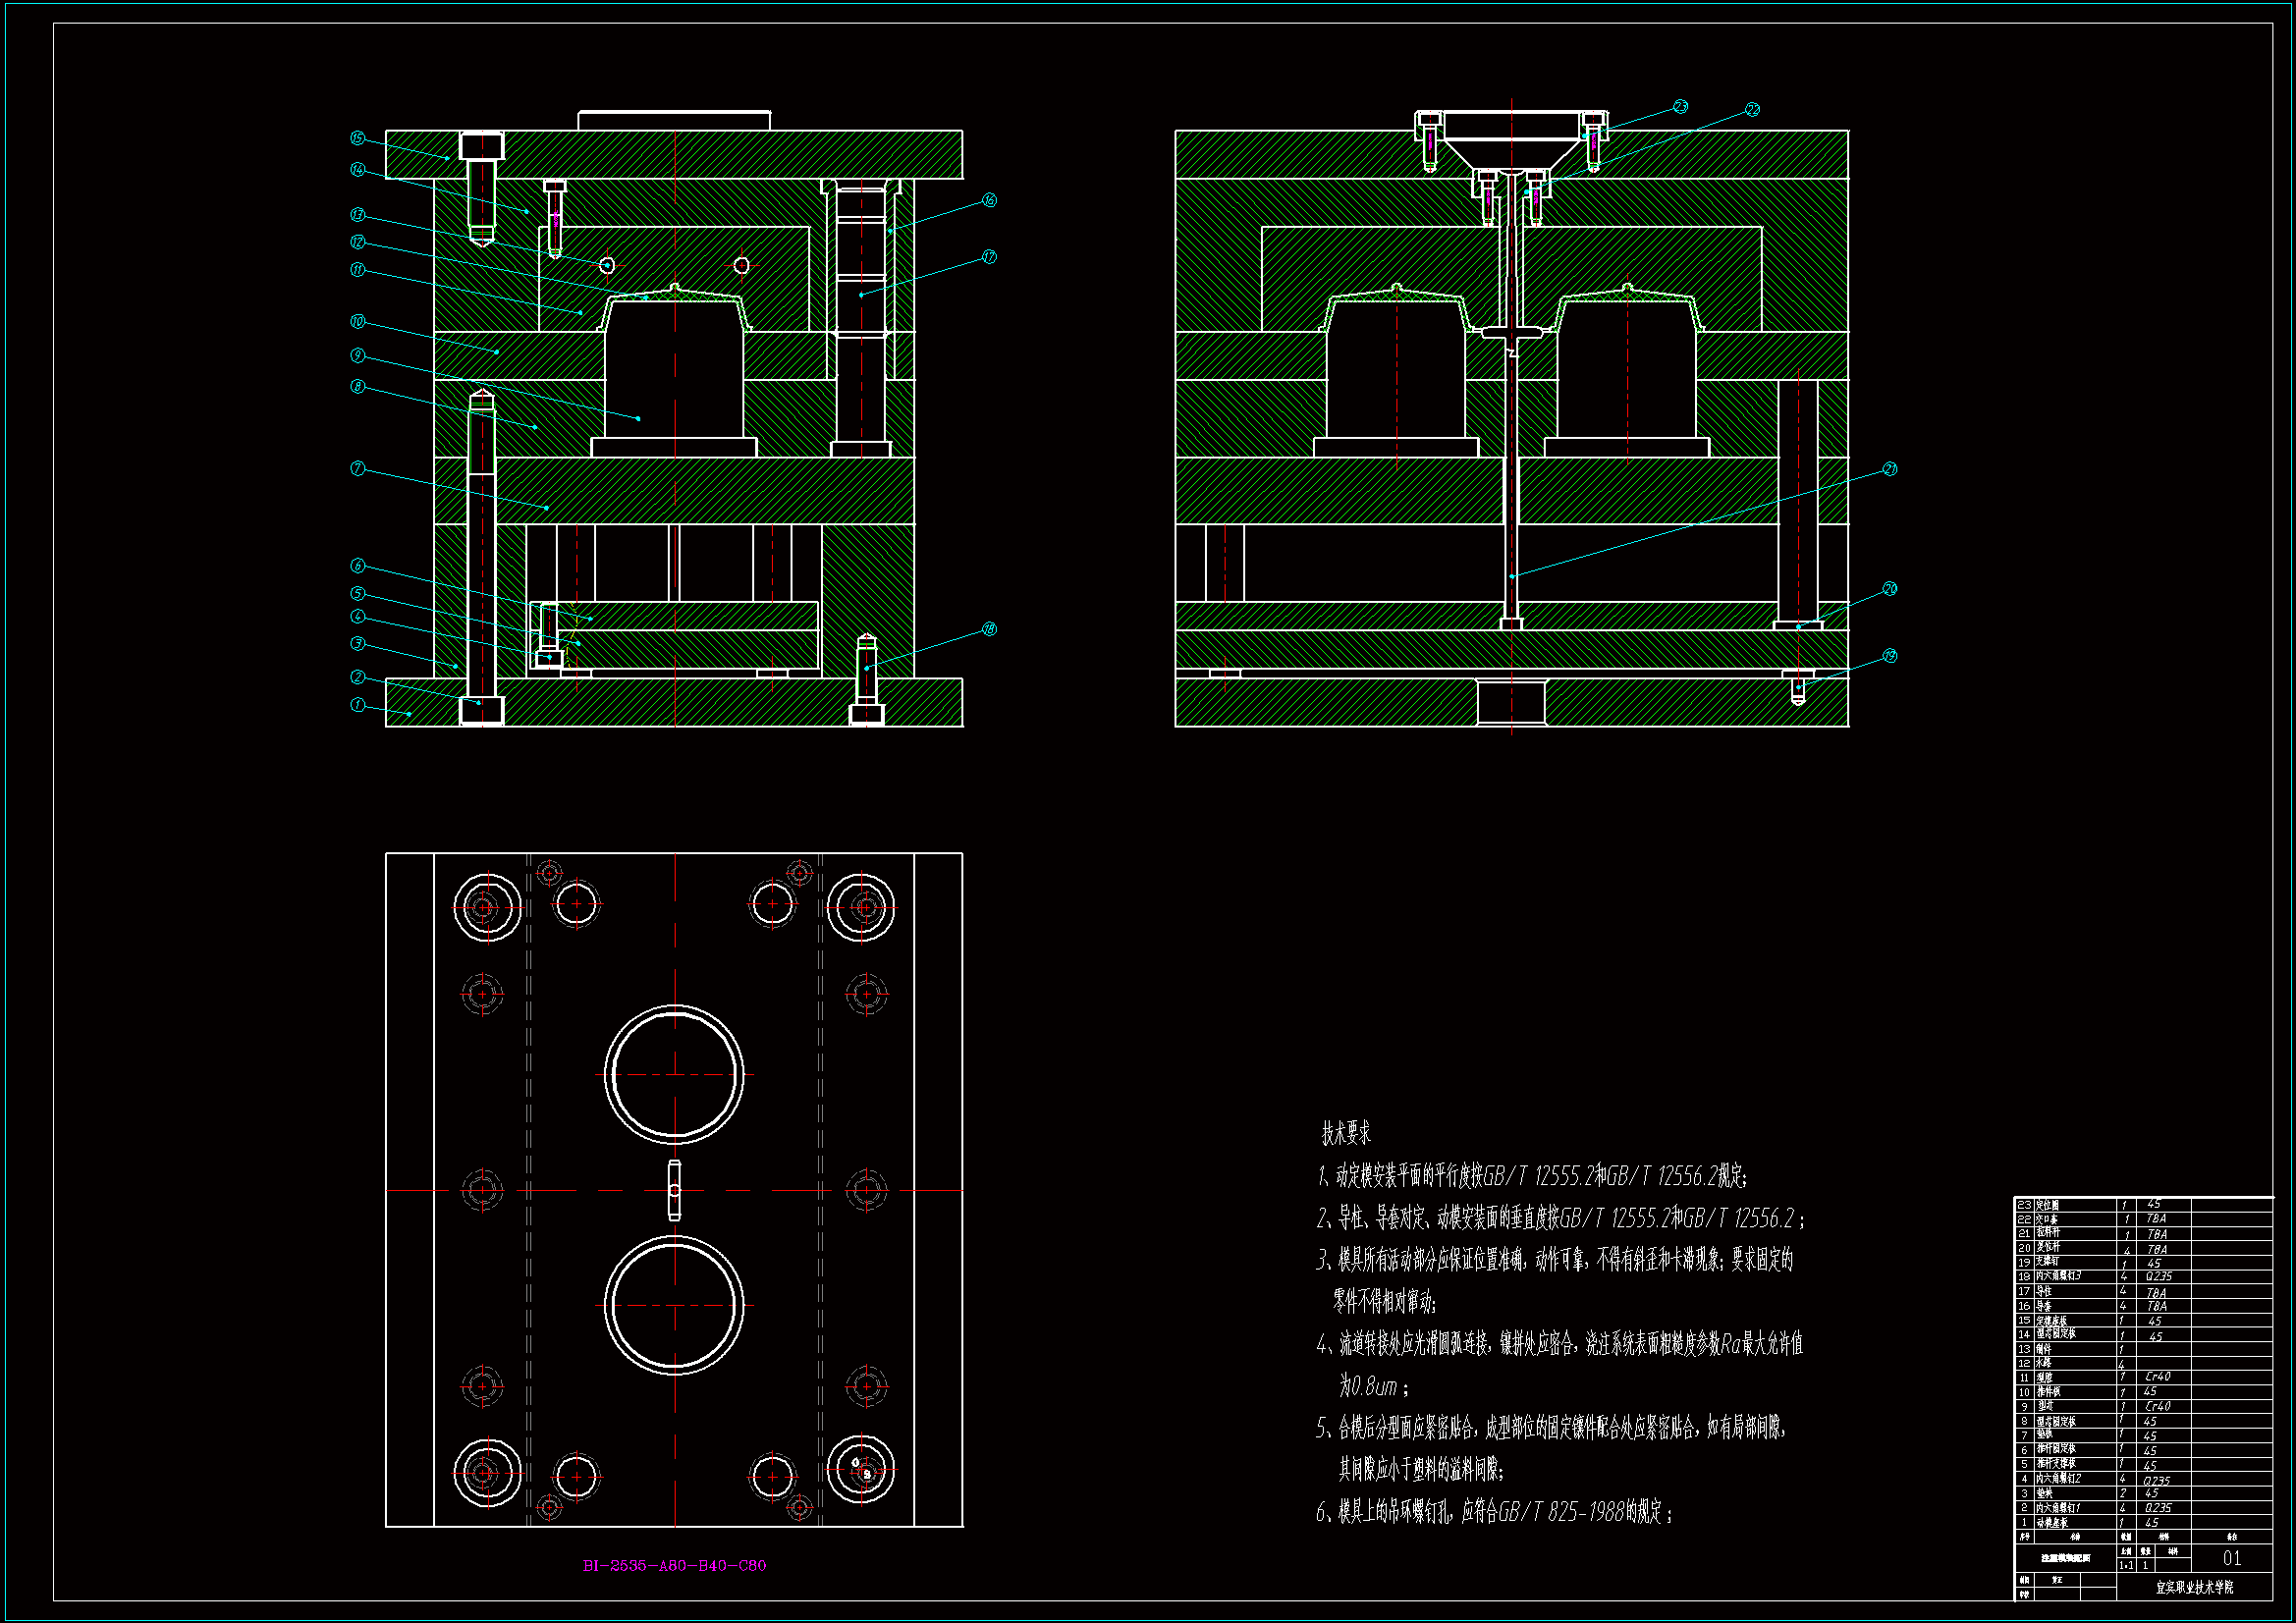Click part balloon number 1

pos(357,704)
